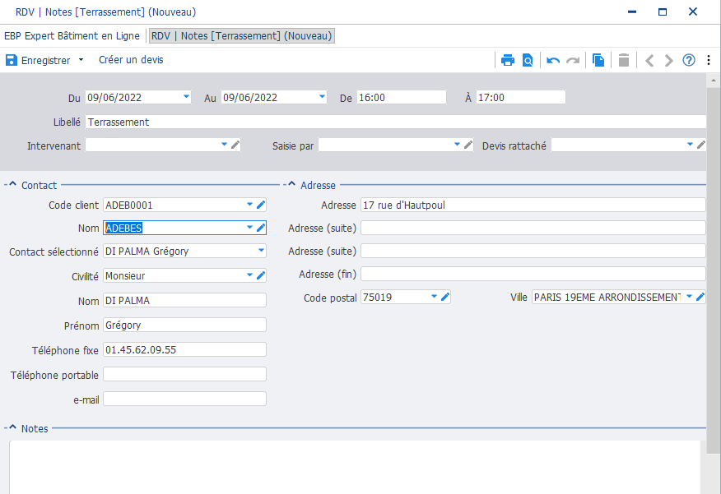
Task: Open print preview magnifier icon
Action: click(528, 60)
